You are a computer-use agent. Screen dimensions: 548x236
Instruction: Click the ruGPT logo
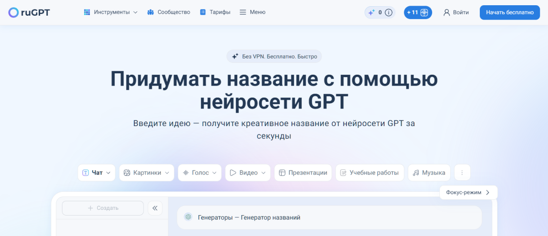tap(30, 12)
